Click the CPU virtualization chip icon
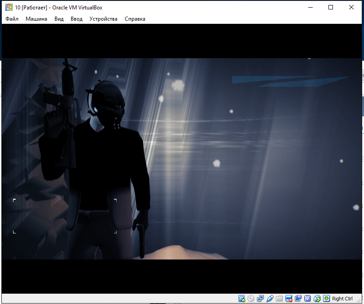Image resolution: width=364 pixels, height=304 pixels. pos(308,299)
